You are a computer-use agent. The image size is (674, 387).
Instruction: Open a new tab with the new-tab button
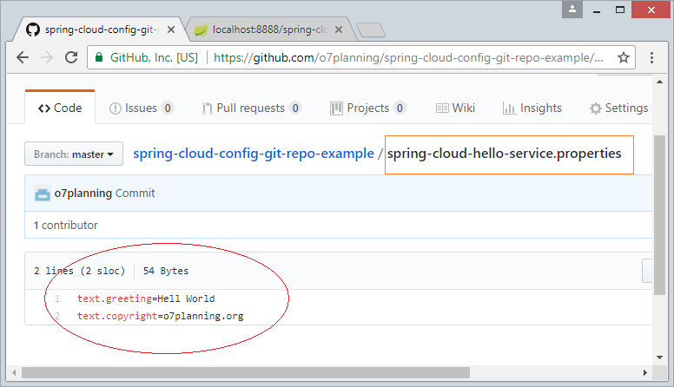(371, 30)
